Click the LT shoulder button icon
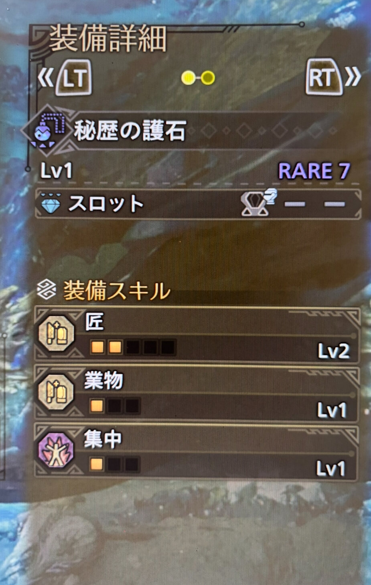The width and height of the screenshot is (371, 585). point(74,77)
